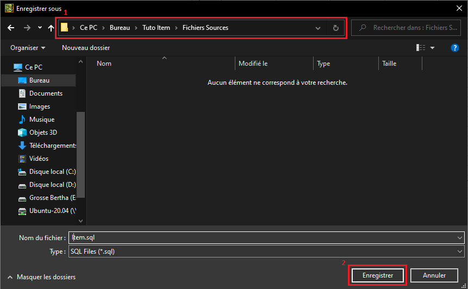Image resolution: width=468 pixels, height=289 pixels.
Task: Close the 'Enregistrer sous' dialog
Action: pos(459,8)
